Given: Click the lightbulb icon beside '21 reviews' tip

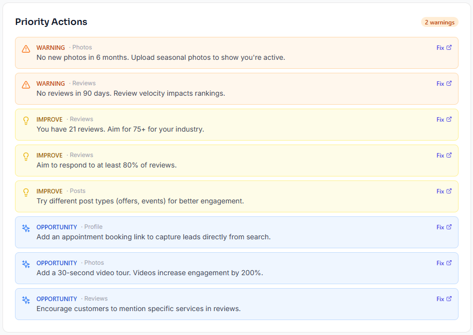Looking at the screenshot, I should tap(25, 120).
